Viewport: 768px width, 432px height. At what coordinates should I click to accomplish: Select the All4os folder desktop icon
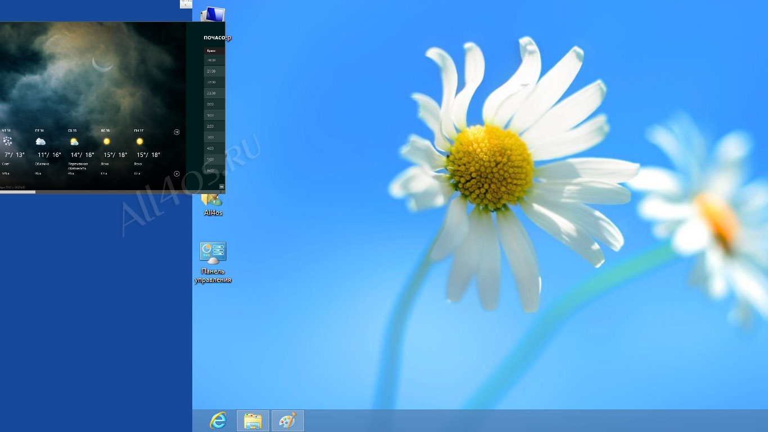[213, 204]
